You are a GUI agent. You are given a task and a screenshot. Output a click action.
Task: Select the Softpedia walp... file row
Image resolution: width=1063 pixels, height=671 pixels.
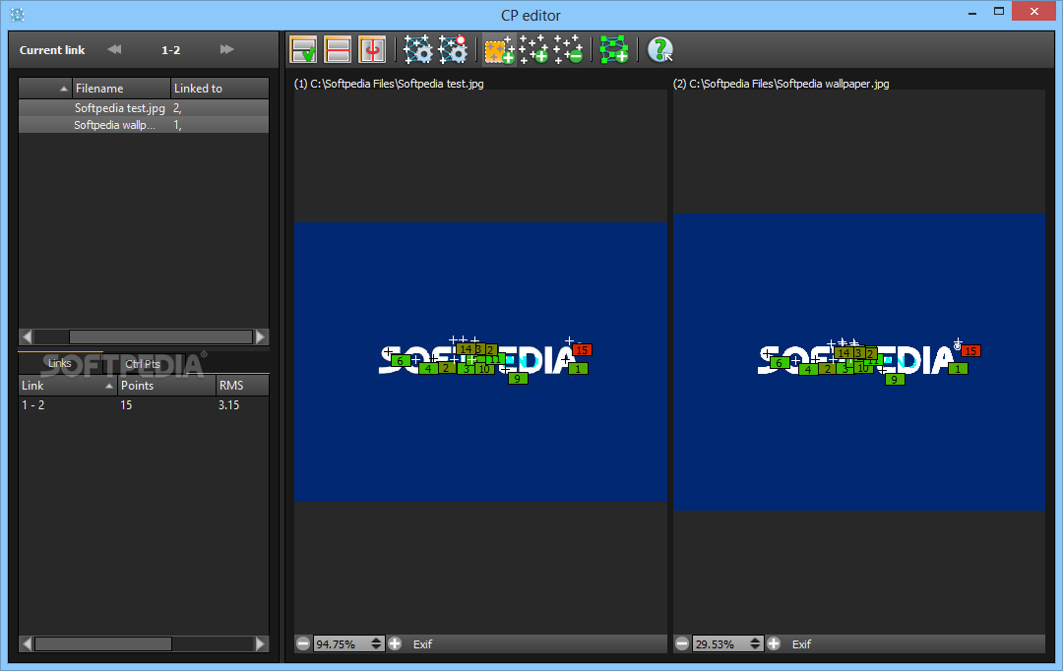pos(144,125)
